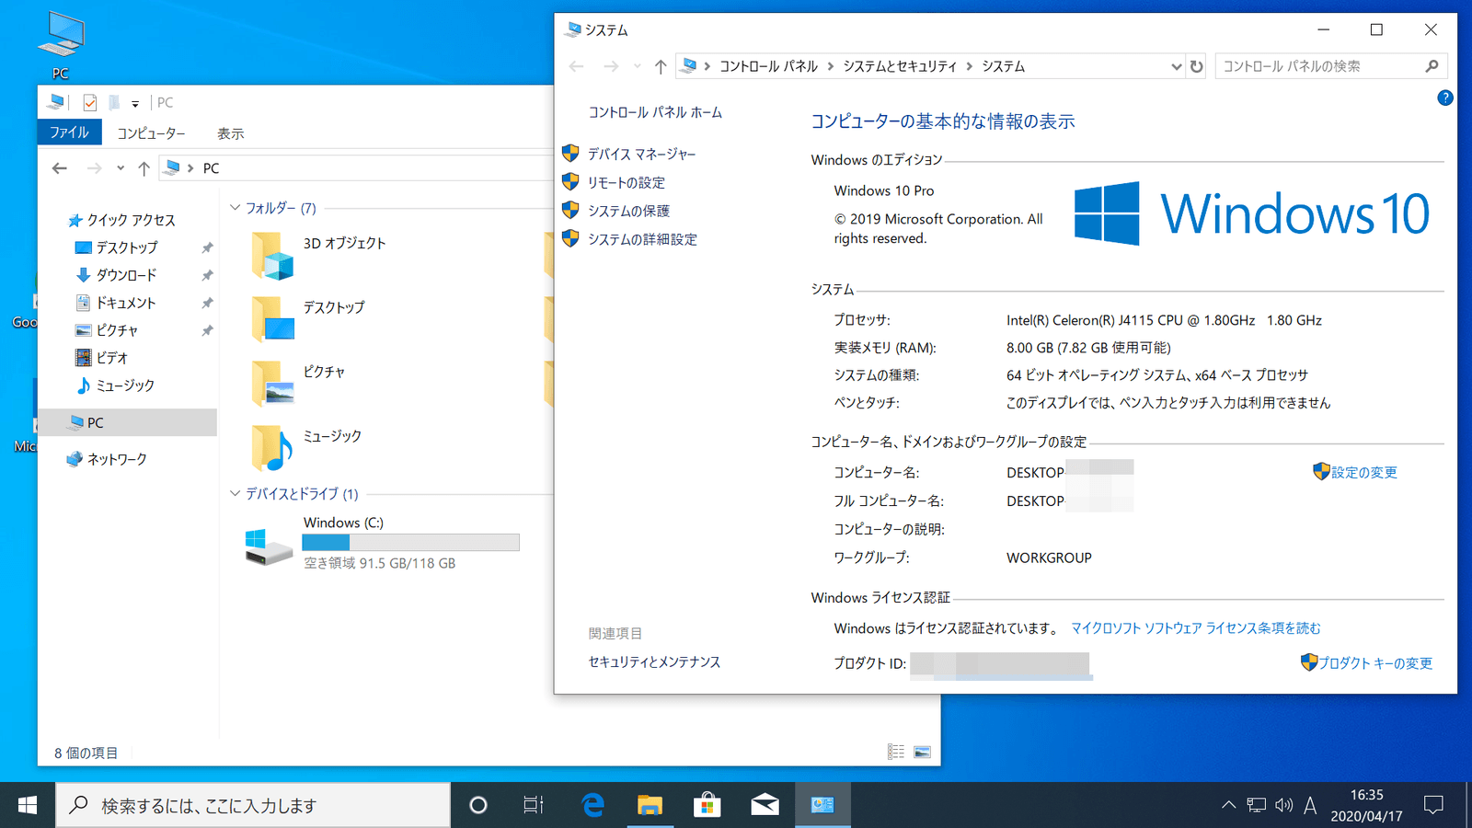Refresh the System control panel page

[1196, 66]
